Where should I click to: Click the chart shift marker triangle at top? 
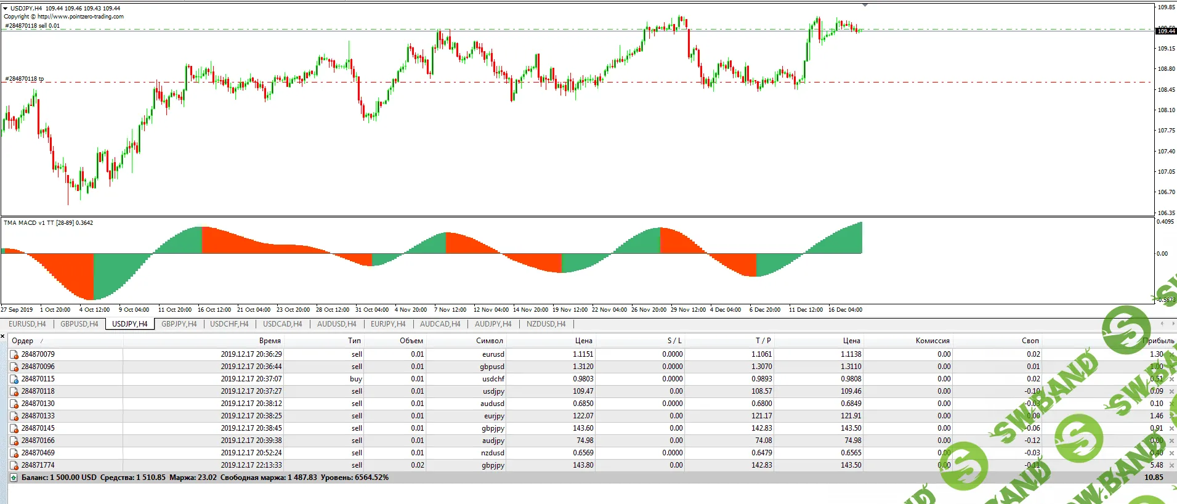(865, 6)
